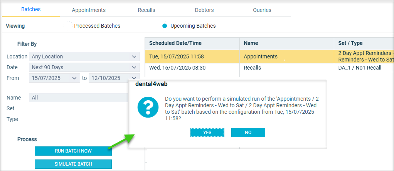Decline simulated run with NO button

248,133
